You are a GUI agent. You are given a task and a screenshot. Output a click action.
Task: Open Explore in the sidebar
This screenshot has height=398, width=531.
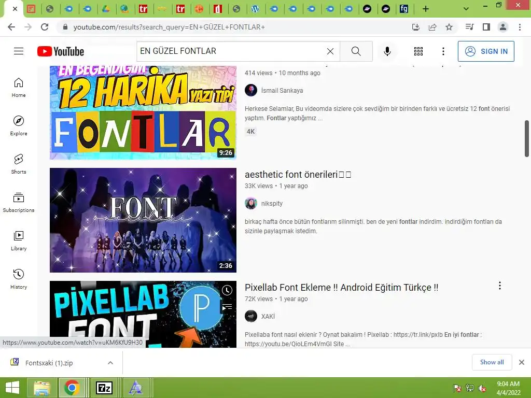click(x=19, y=126)
